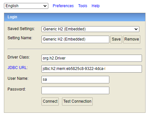Click the Saved Settings label
The width and height of the screenshot is (156, 120).
[21, 29]
